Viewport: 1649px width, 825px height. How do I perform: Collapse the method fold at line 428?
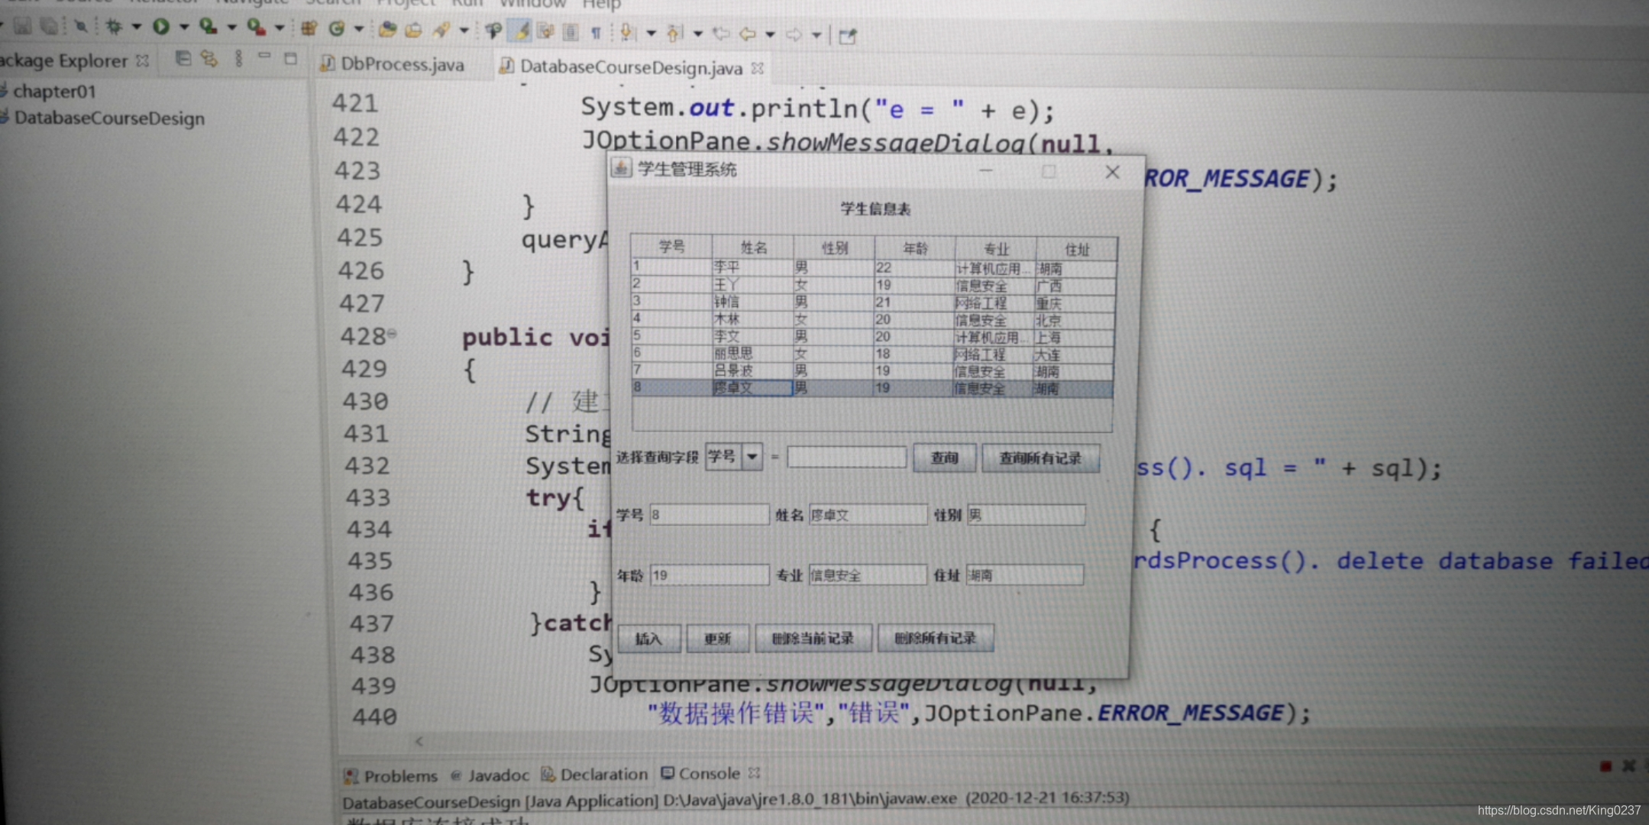392,333
